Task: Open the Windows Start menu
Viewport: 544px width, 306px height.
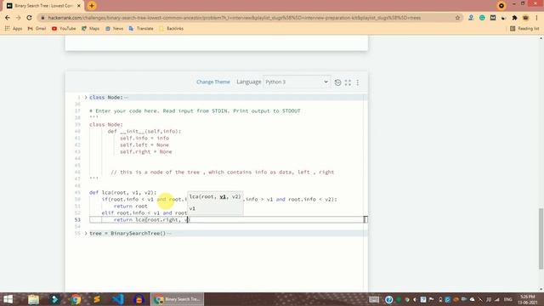Action: pos(8,299)
